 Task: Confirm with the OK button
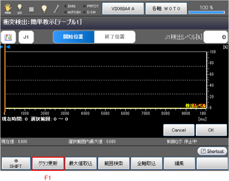tap(211, 130)
